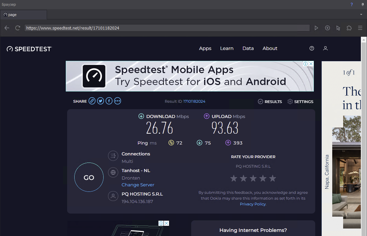Open the user account profile icon

click(325, 48)
